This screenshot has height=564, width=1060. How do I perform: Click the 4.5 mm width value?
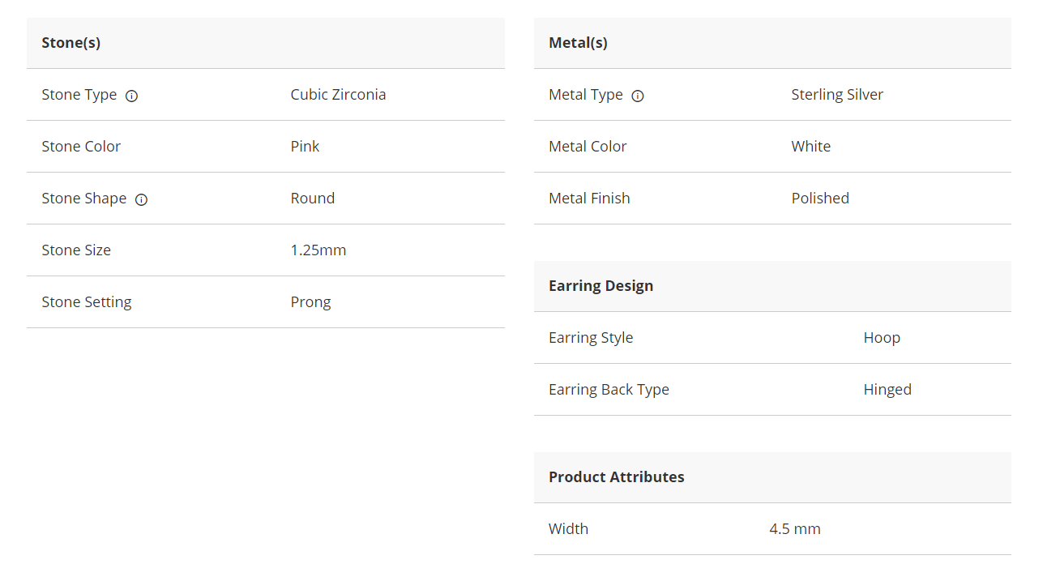tap(795, 529)
